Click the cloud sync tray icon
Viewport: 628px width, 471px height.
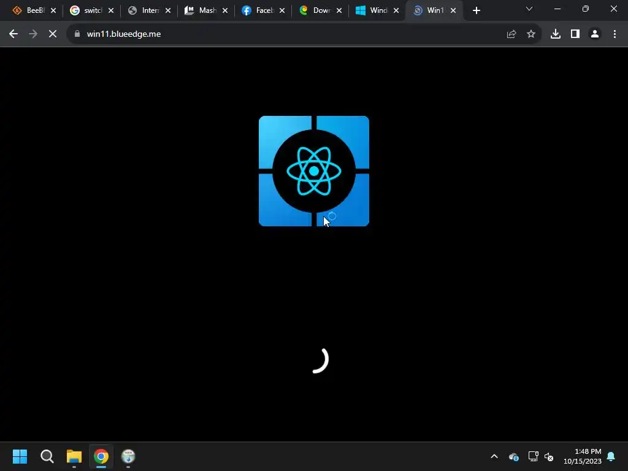pyautogui.click(x=514, y=456)
